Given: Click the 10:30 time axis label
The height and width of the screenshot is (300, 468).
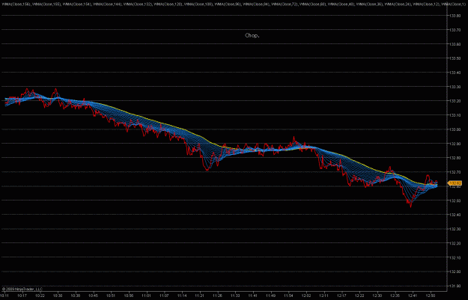Looking at the screenshot, I should tap(58, 296).
